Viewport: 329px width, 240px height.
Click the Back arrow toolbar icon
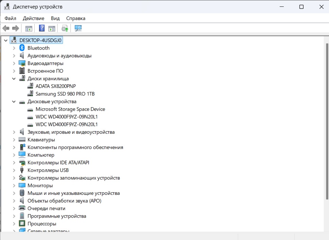pyautogui.click(x=6, y=28)
